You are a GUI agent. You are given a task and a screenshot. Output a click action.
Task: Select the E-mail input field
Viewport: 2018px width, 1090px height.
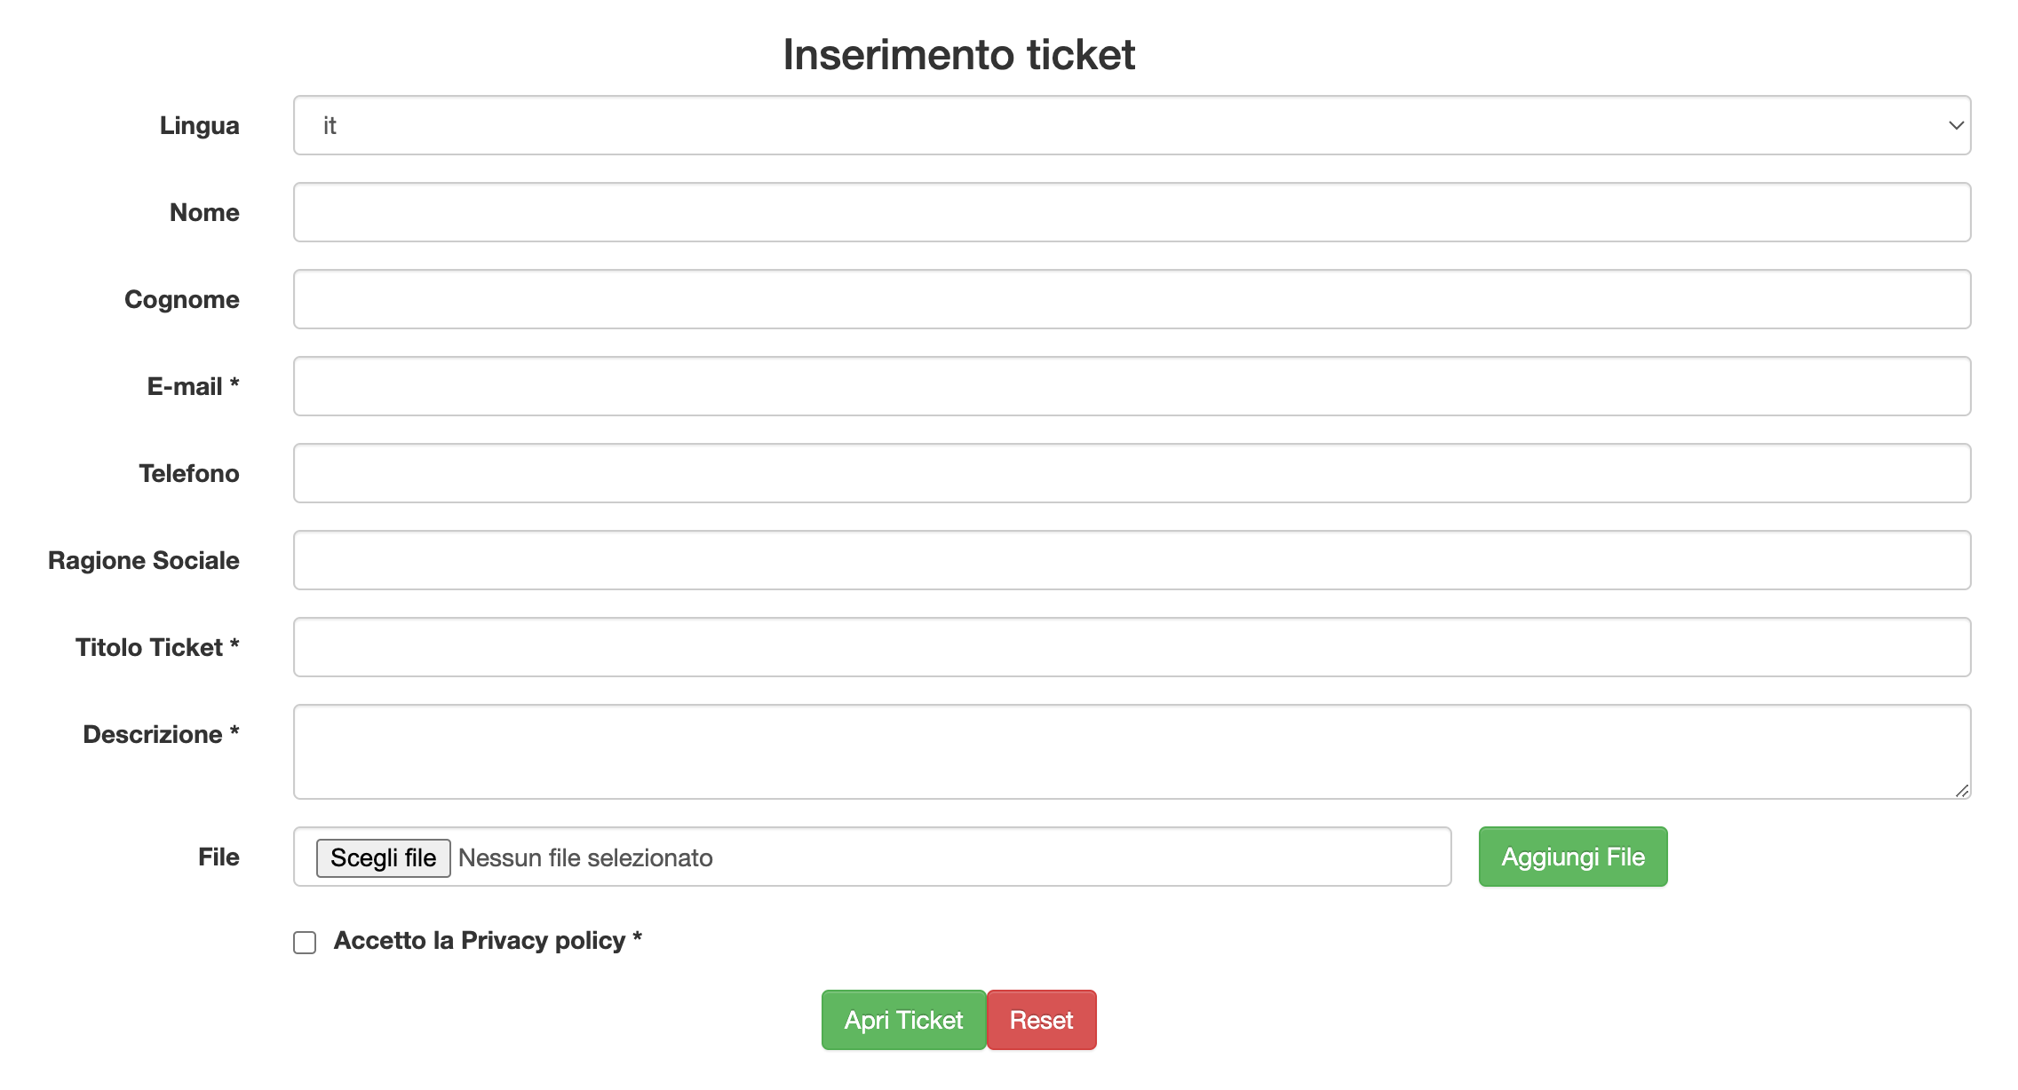click(1132, 386)
